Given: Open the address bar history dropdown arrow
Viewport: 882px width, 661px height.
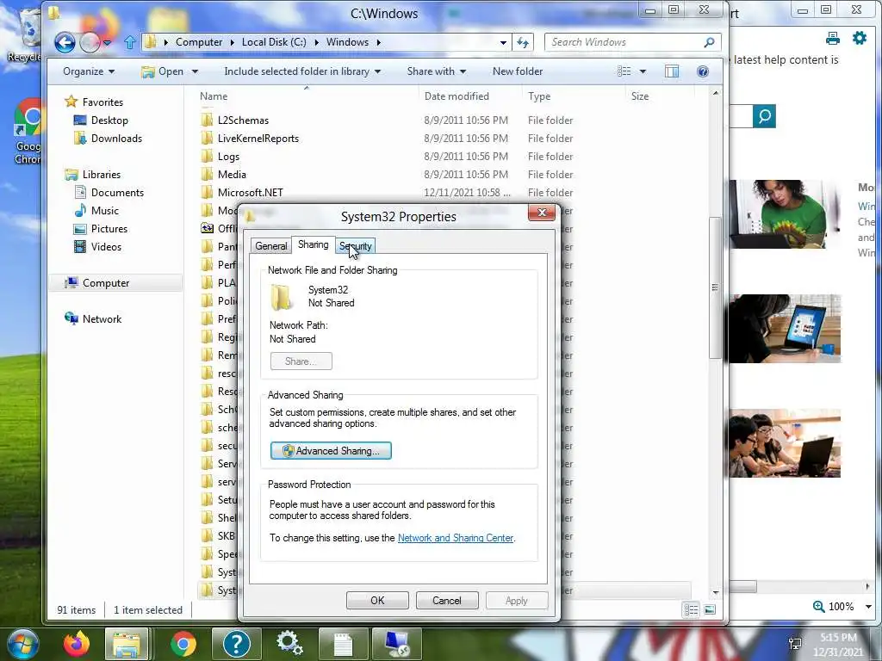Looking at the screenshot, I should click(x=503, y=42).
